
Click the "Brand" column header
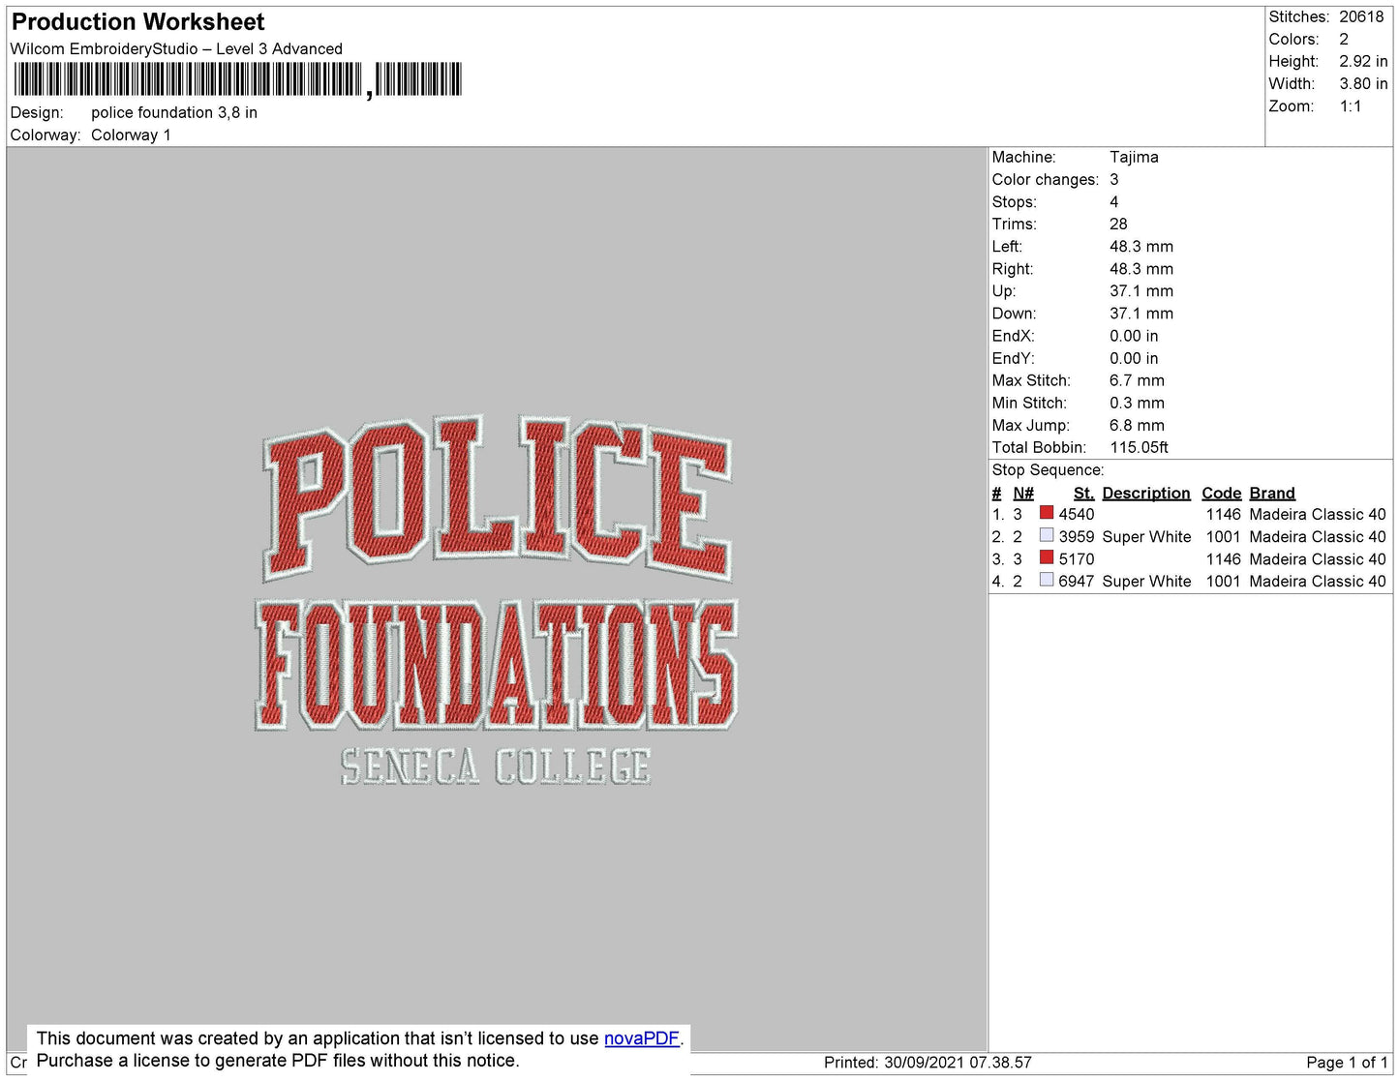click(1272, 493)
